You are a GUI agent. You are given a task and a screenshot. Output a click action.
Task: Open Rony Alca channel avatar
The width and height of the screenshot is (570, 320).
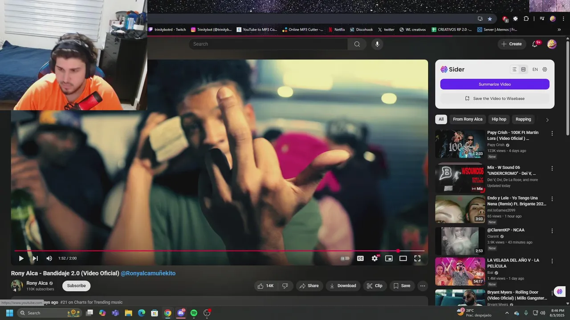coord(17,286)
